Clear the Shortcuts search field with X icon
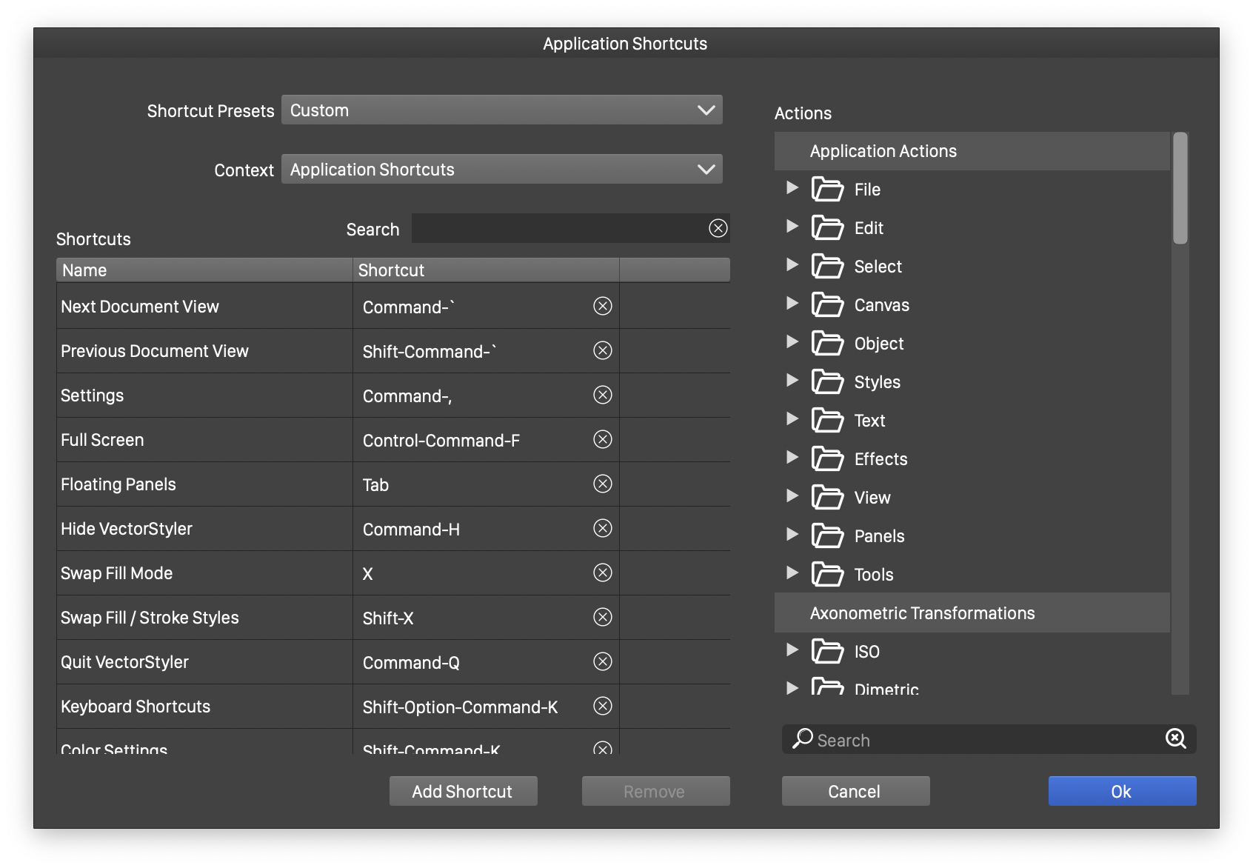1253x868 pixels. coord(718,228)
